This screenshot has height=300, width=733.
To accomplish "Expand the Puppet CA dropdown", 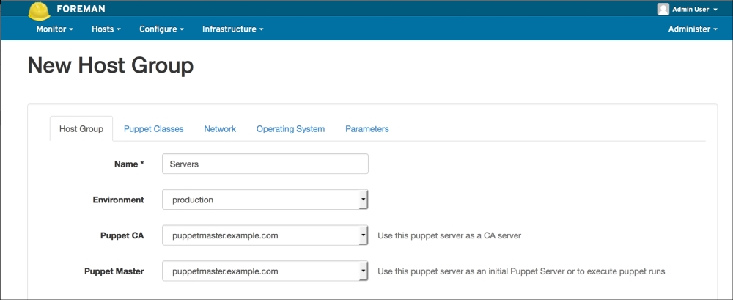I will pyautogui.click(x=265, y=235).
